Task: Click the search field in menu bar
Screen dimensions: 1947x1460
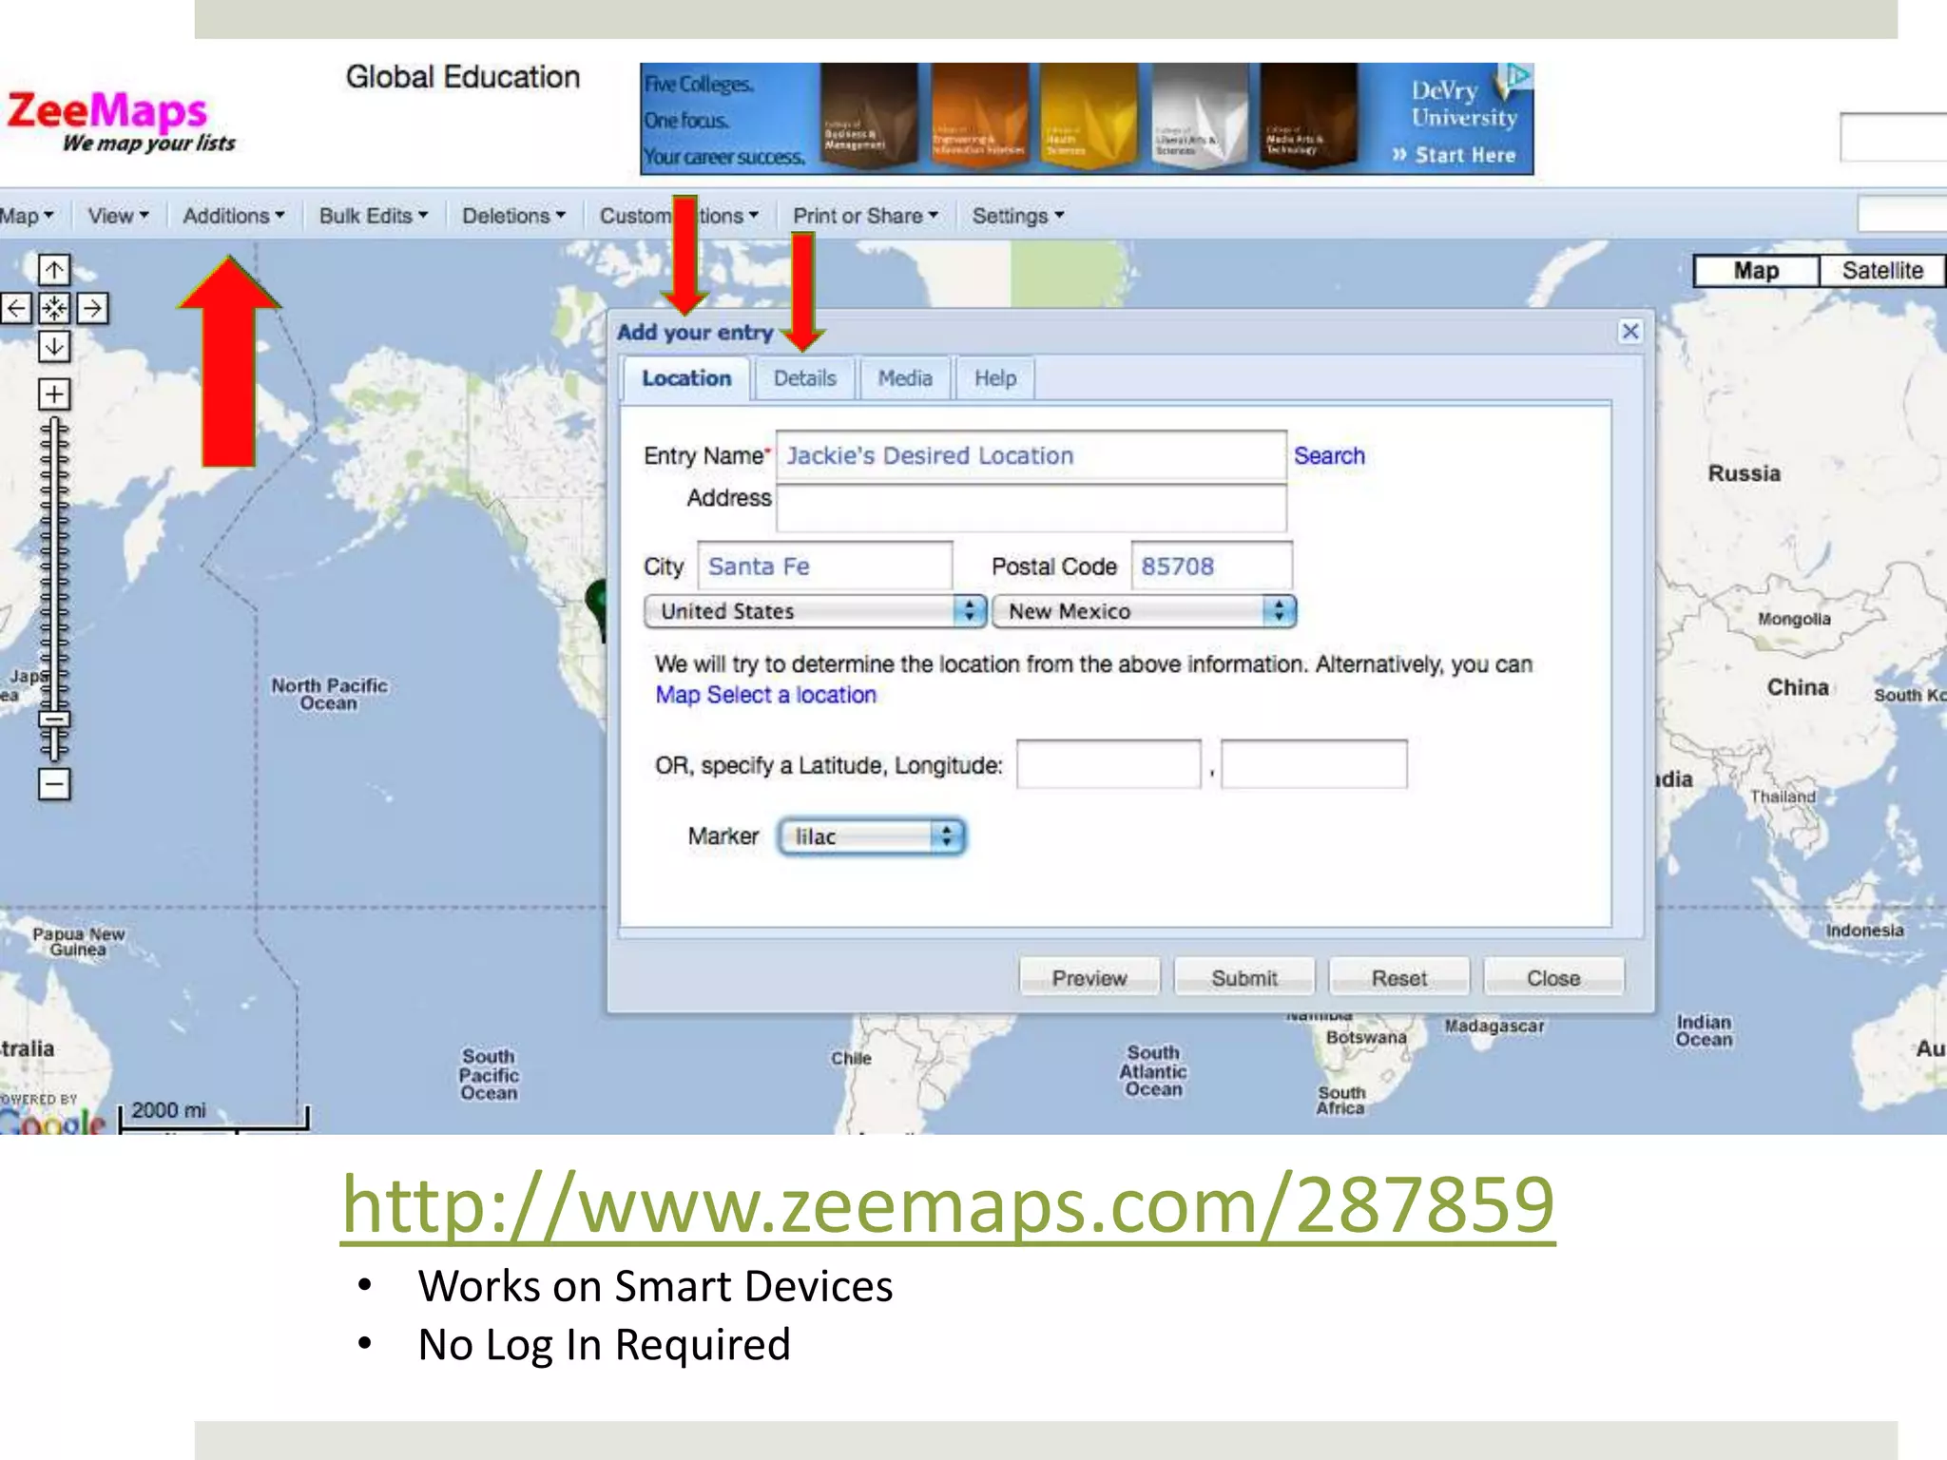Action: pos(1902,214)
